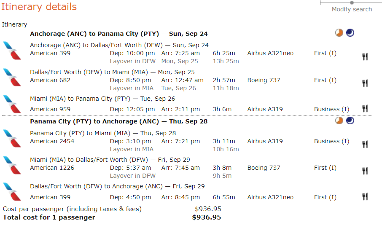Click the meal icon for American 682
The height and width of the screenshot is (225, 382).
[x=365, y=83]
